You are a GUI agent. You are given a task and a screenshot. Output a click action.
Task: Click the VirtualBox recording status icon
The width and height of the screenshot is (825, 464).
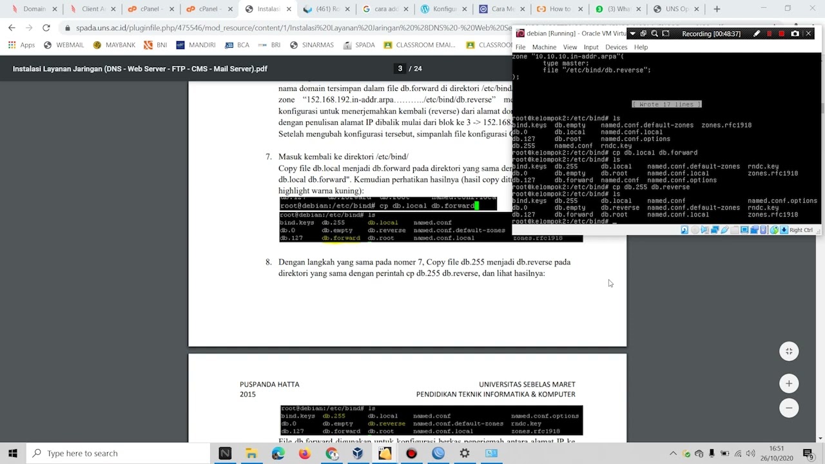click(754, 230)
